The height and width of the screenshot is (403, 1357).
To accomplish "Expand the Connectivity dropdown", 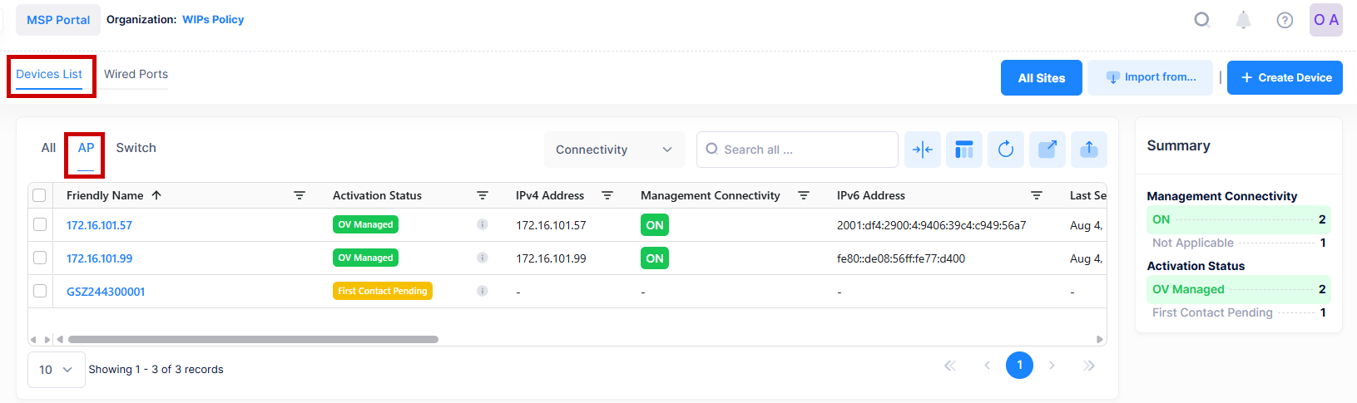I will [x=614, y=150].
